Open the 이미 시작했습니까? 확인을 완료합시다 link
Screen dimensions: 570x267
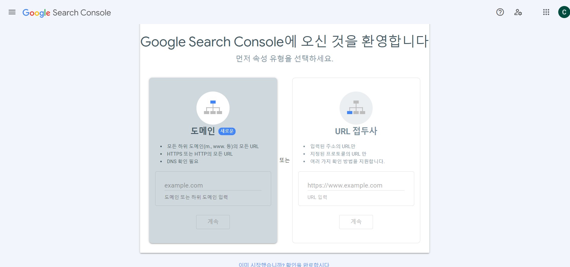(x=284, y=265)
